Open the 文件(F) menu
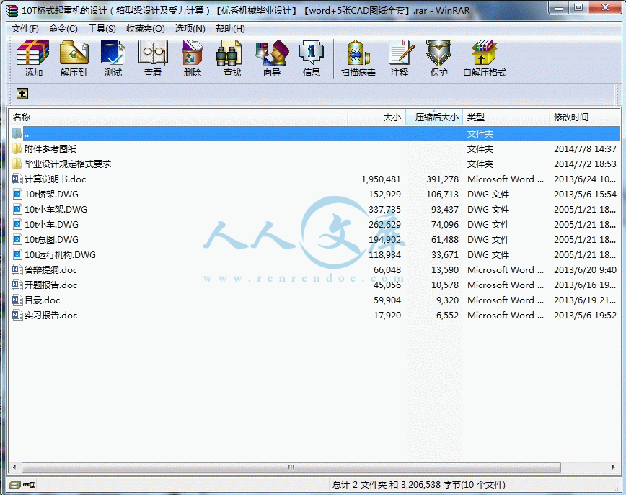The image size is (626, 495). (x=25, y=29)
